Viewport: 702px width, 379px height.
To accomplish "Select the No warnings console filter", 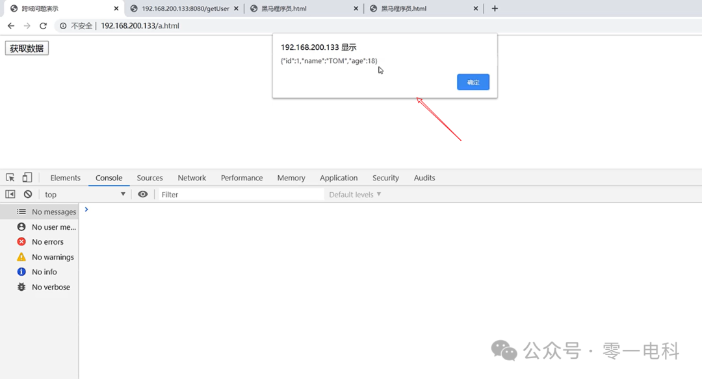I will pos(52,256).
